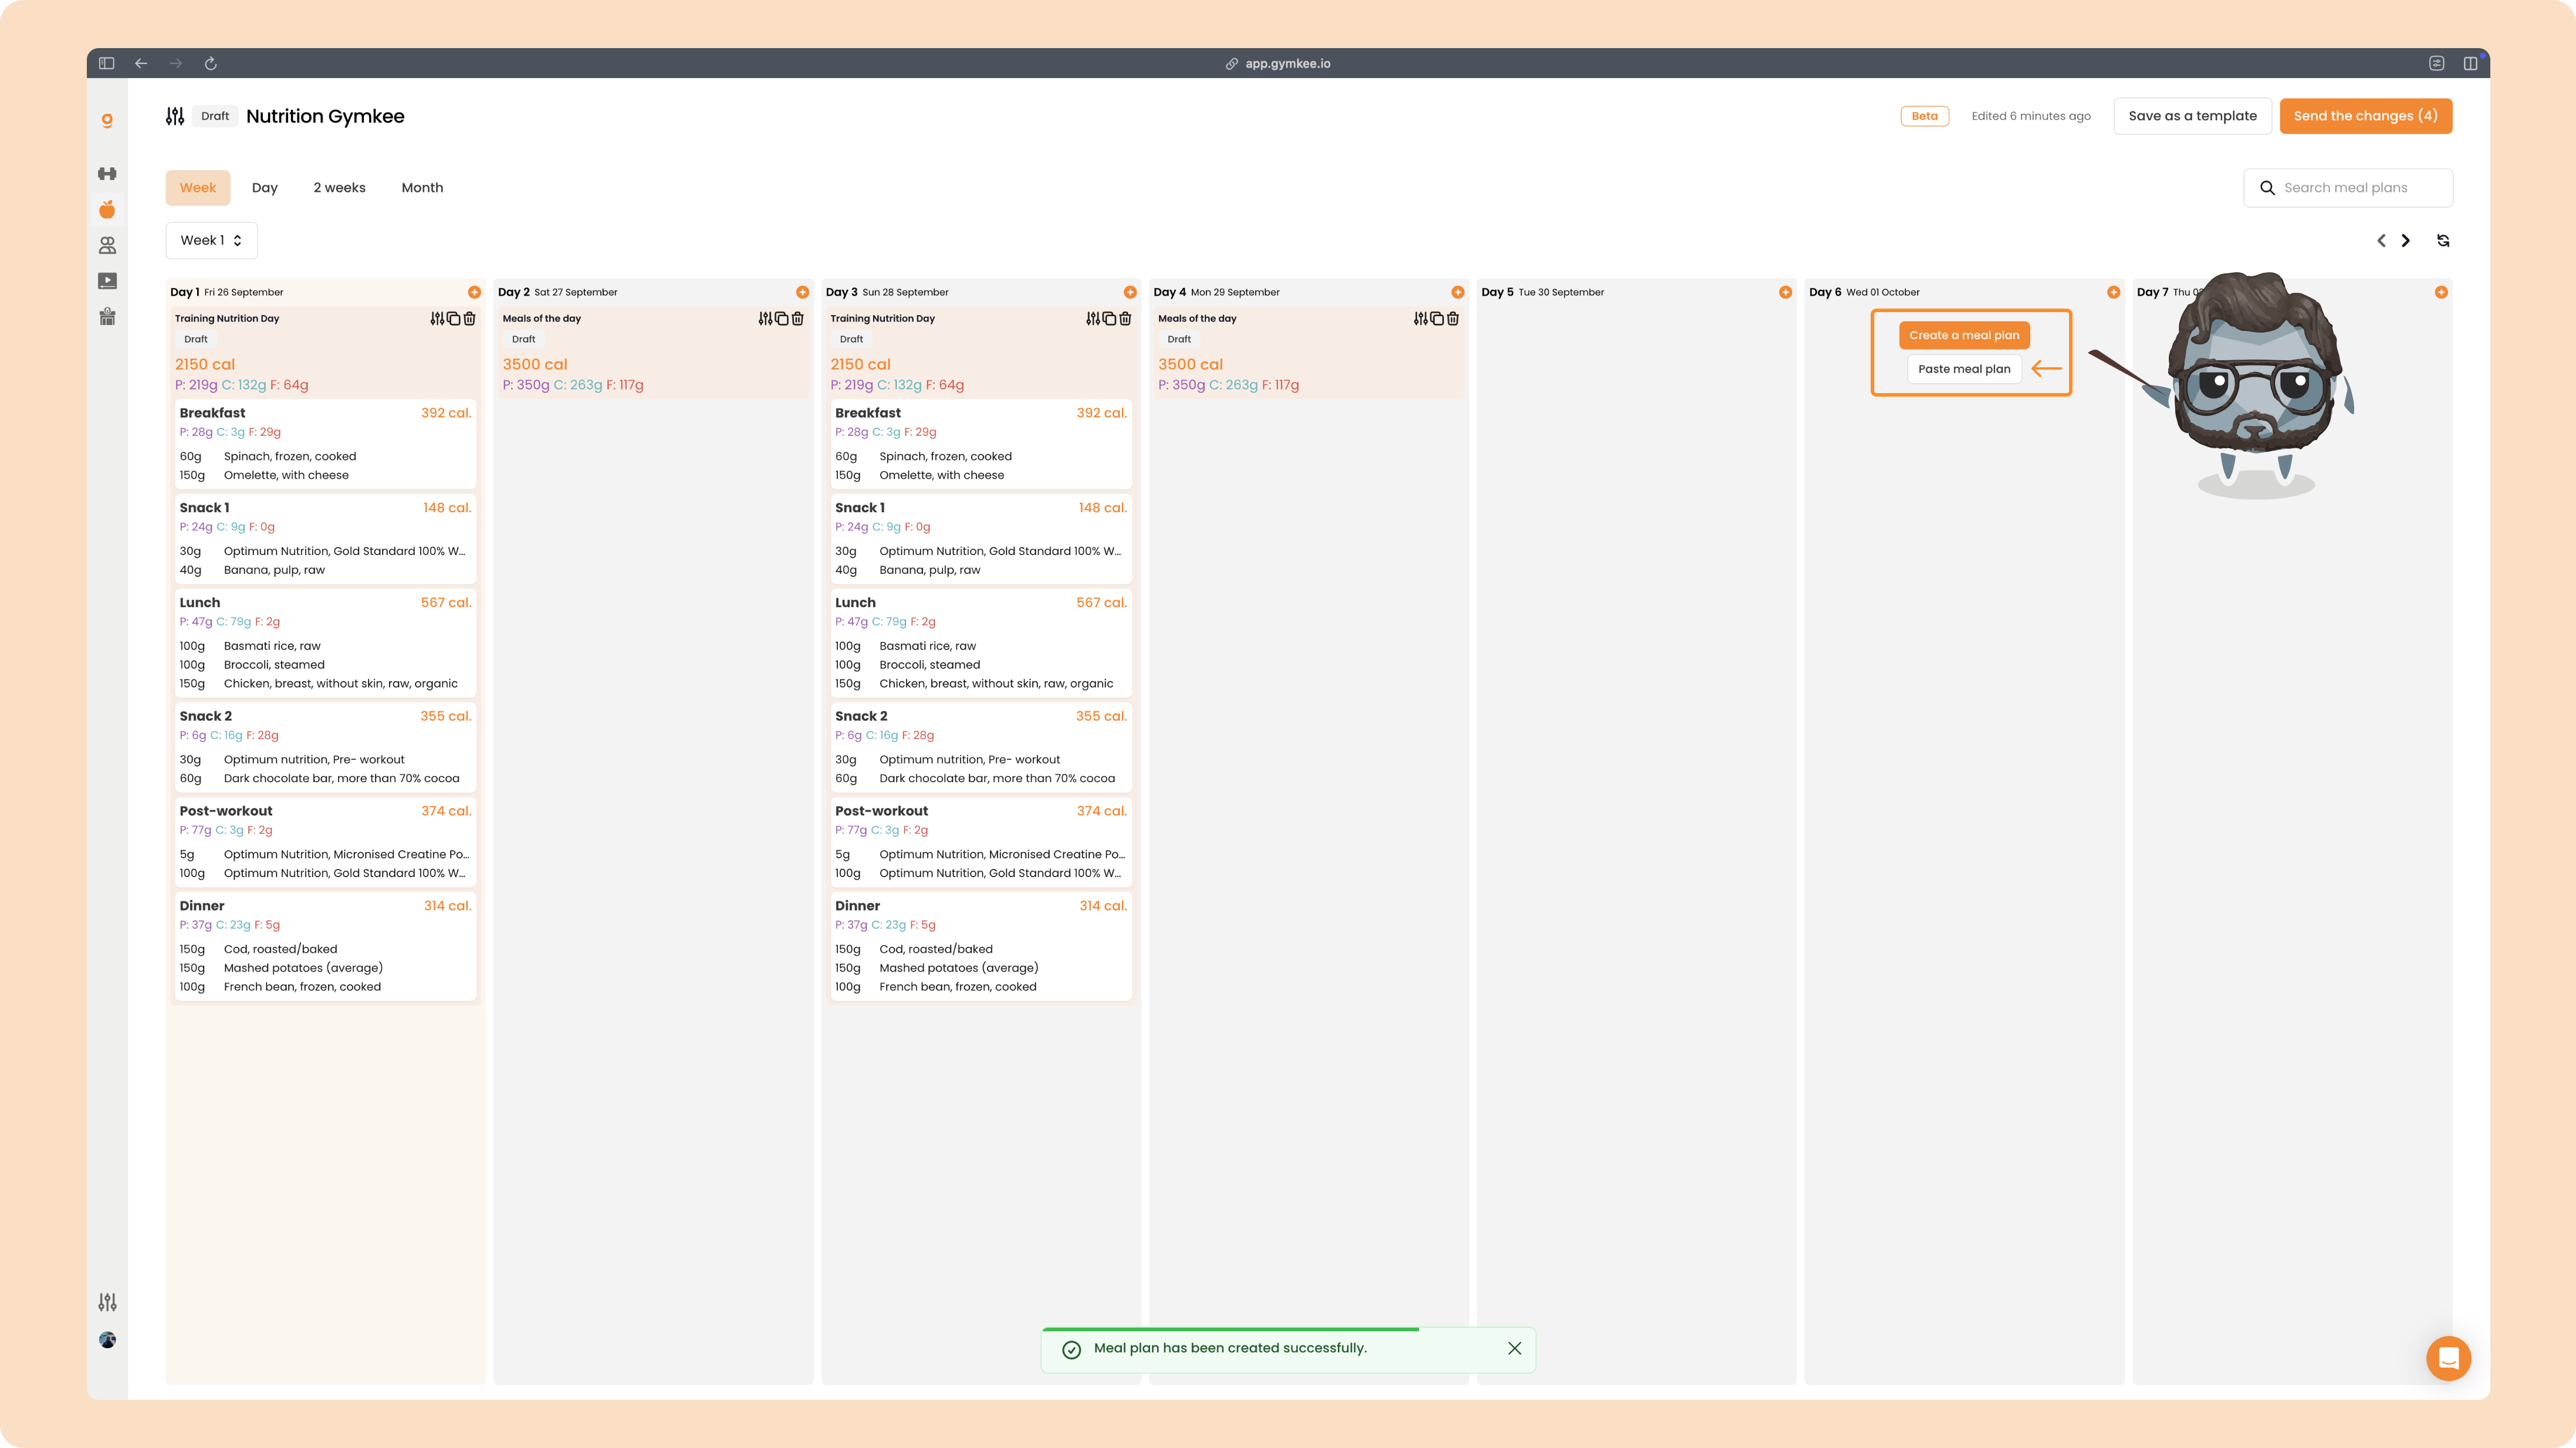Viewport: 2576px width, 1448px height.
Task: Open the Lunch meal card in Day 1
Action: click(325, 643)
